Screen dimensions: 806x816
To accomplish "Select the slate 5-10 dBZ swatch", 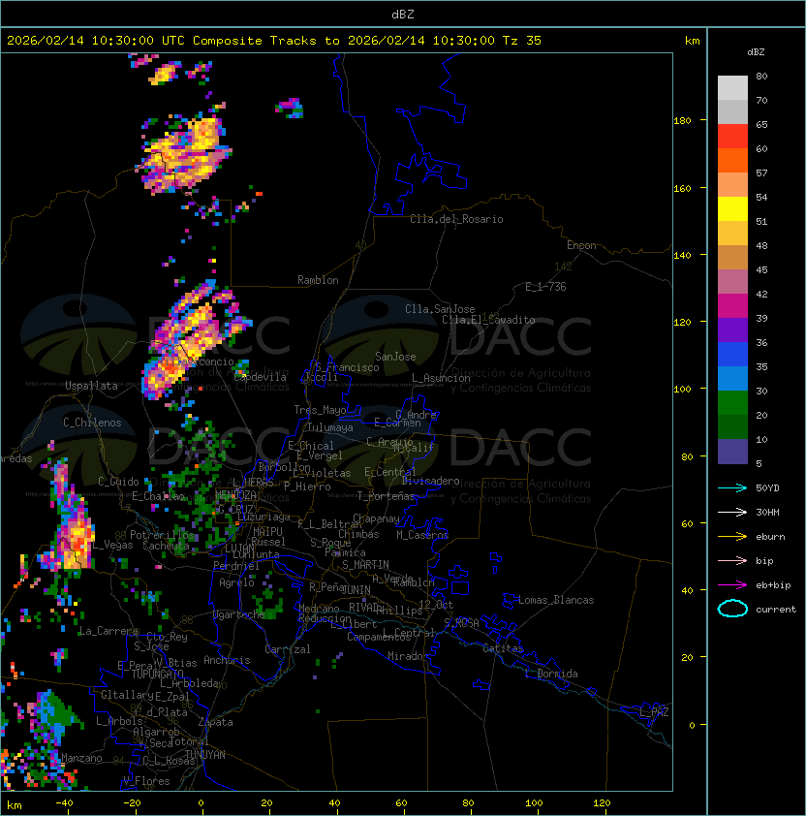I will [x=732, y=452].
